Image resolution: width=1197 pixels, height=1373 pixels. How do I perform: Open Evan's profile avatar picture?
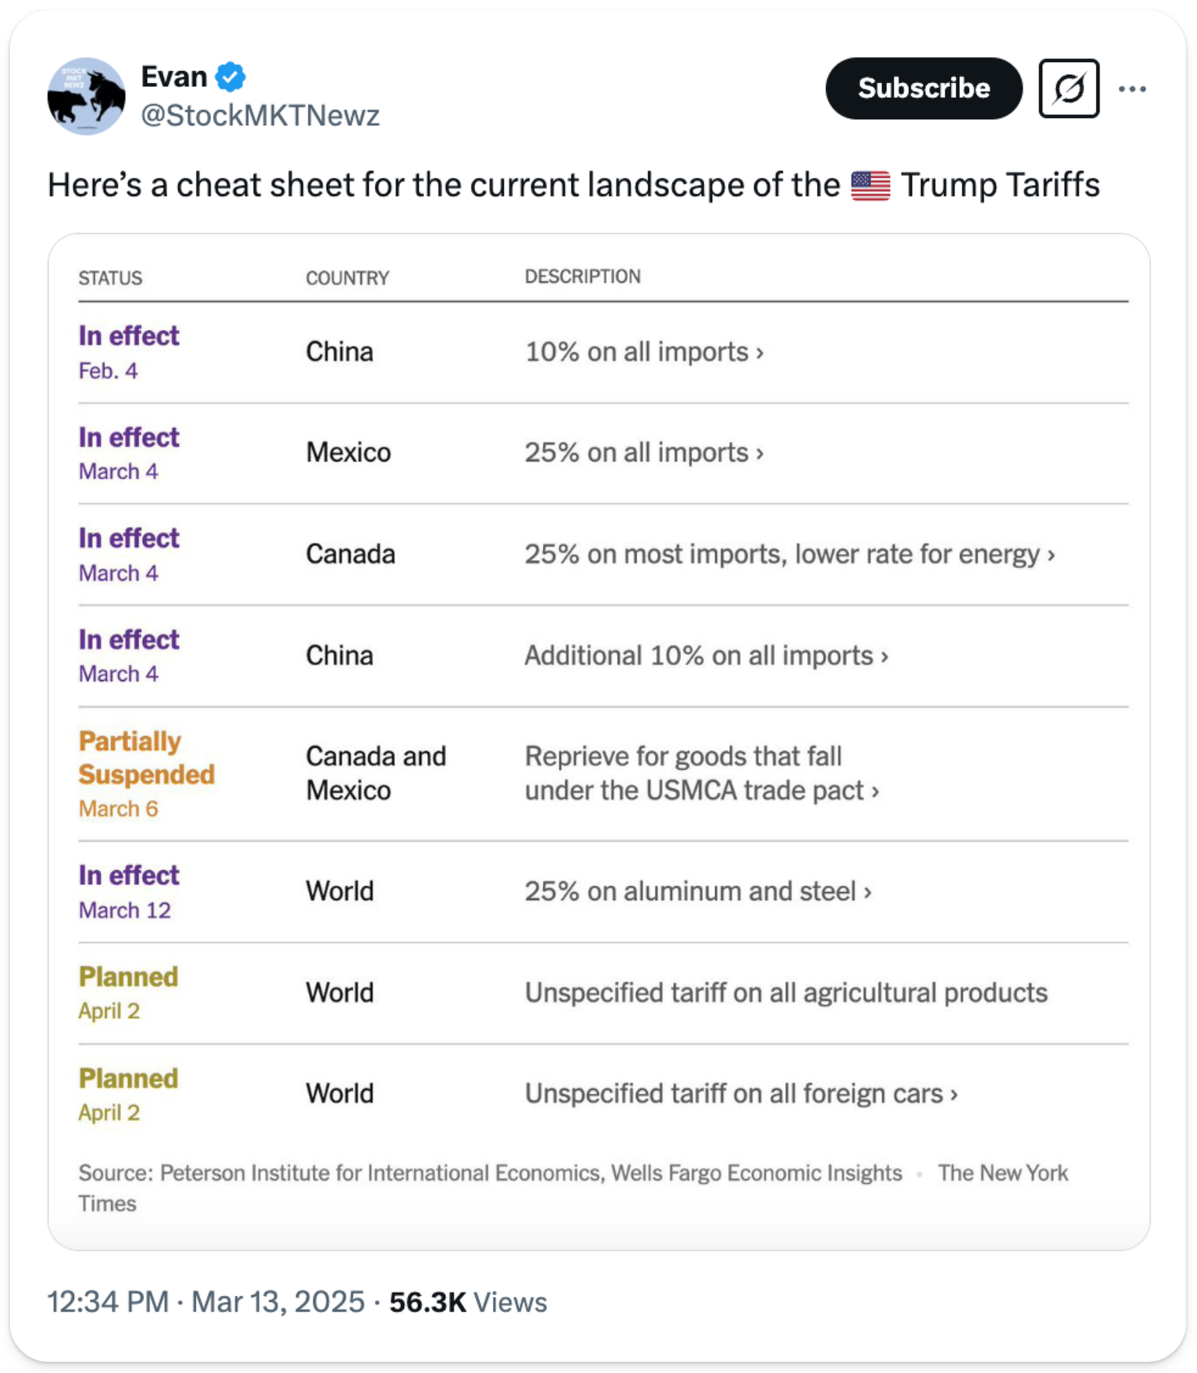tap(86, 97)
